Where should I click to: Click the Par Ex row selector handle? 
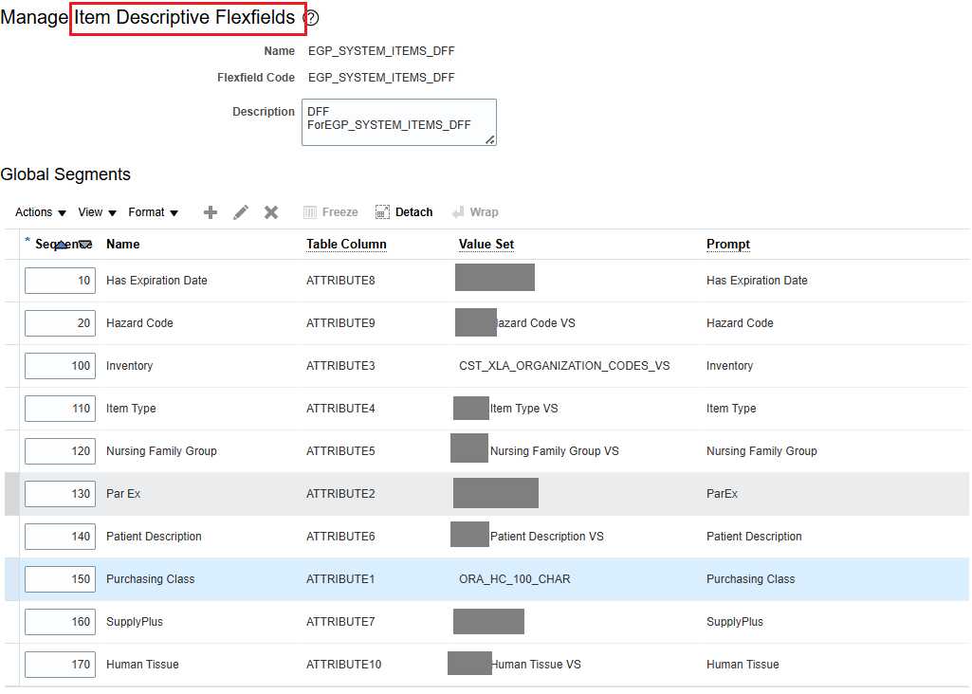(x=11, y=495)
